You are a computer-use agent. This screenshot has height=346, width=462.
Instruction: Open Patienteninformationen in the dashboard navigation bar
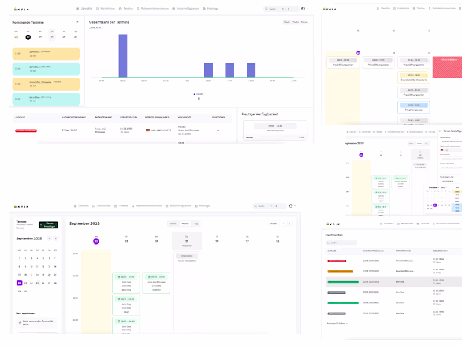tap(152, 9)
